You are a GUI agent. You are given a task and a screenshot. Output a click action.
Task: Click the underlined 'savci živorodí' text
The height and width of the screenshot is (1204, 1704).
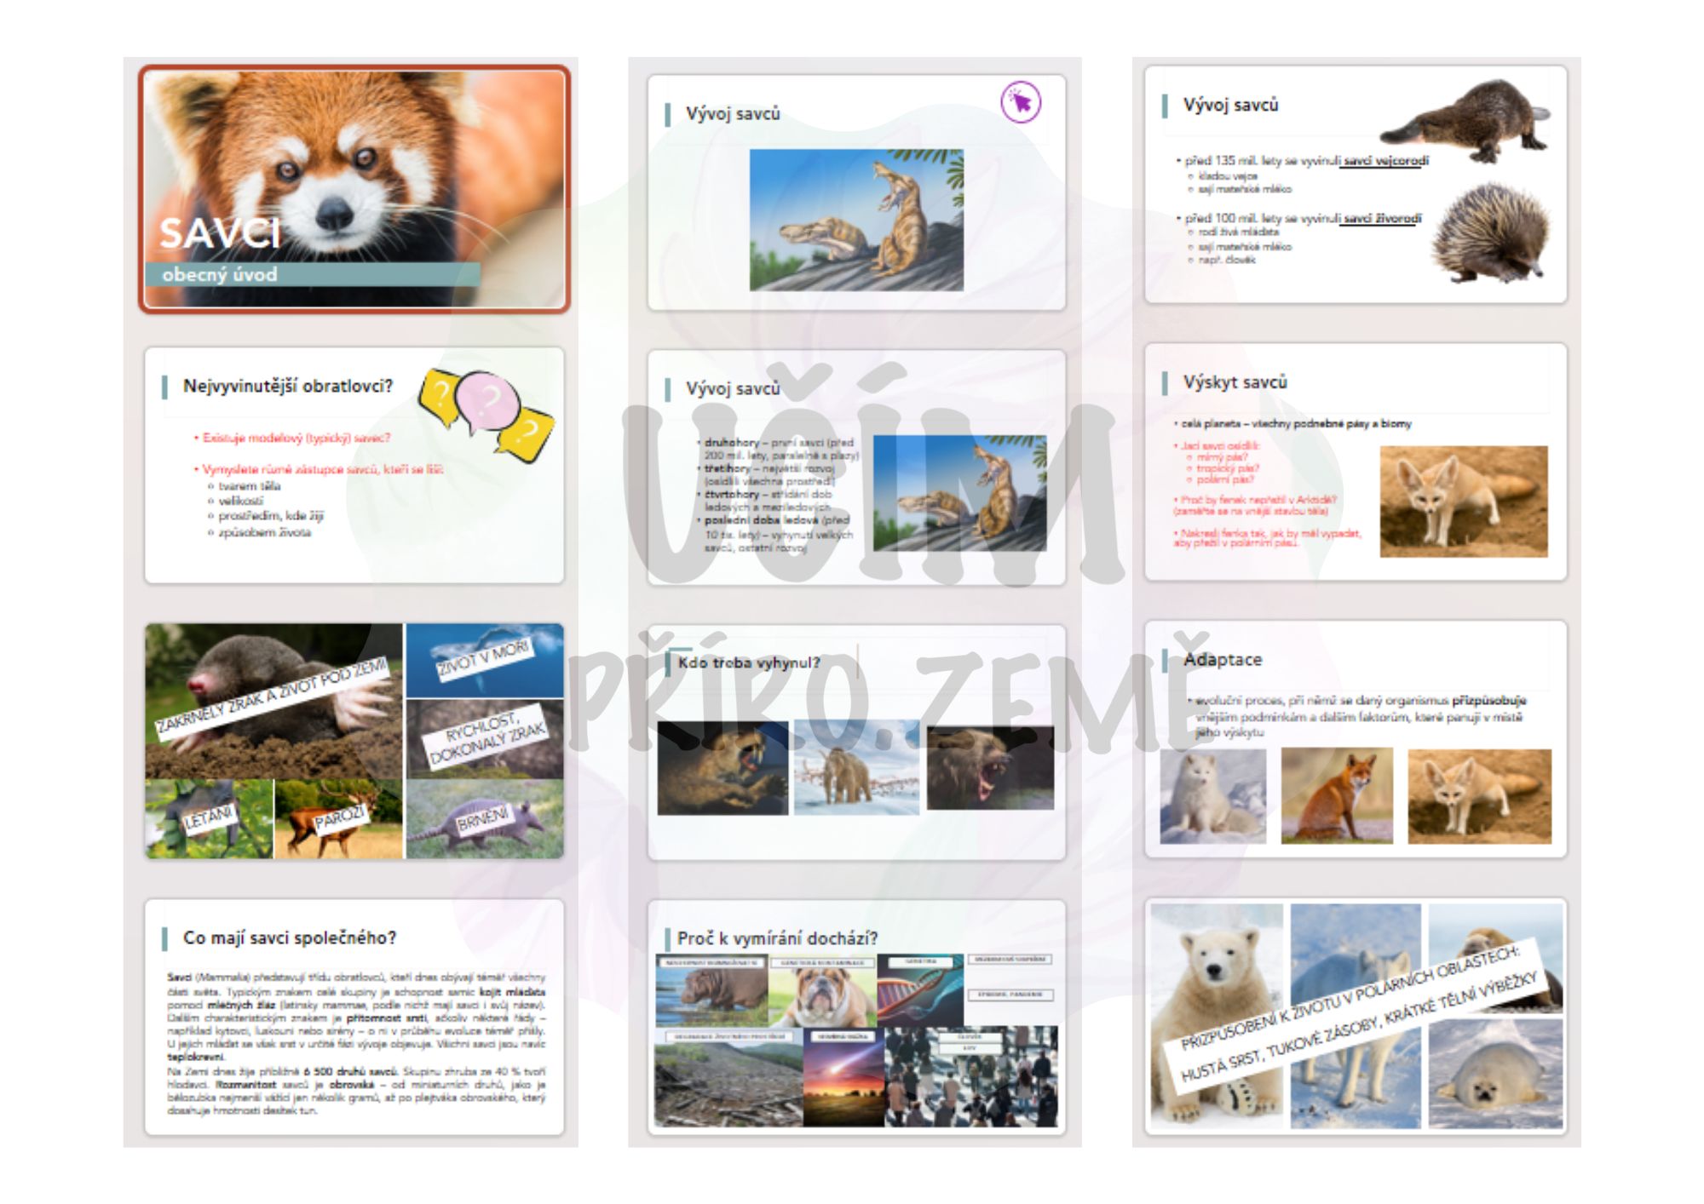(1380, 218)
